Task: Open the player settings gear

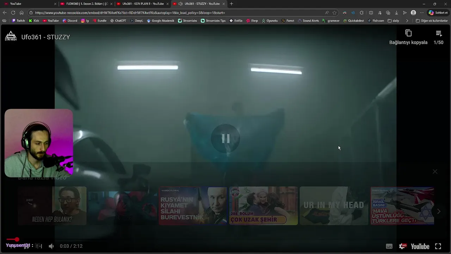Action: pos(402,246)
